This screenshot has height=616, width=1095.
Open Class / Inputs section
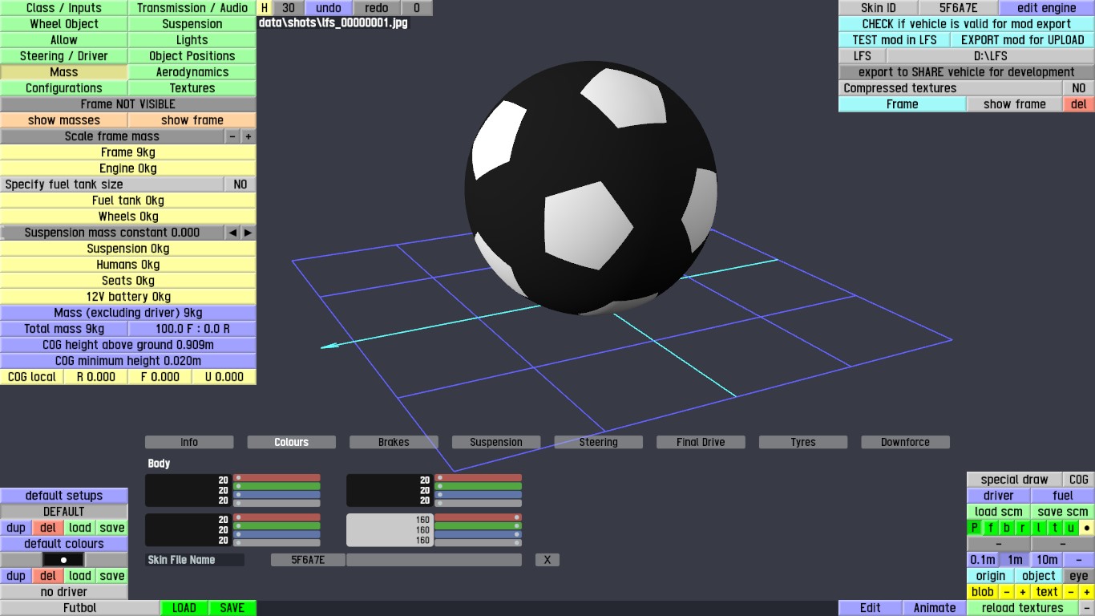(x=64, y=8)
